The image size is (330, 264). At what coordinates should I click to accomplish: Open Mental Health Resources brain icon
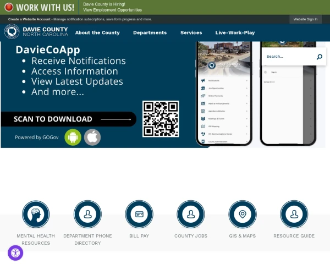[36, 214]
